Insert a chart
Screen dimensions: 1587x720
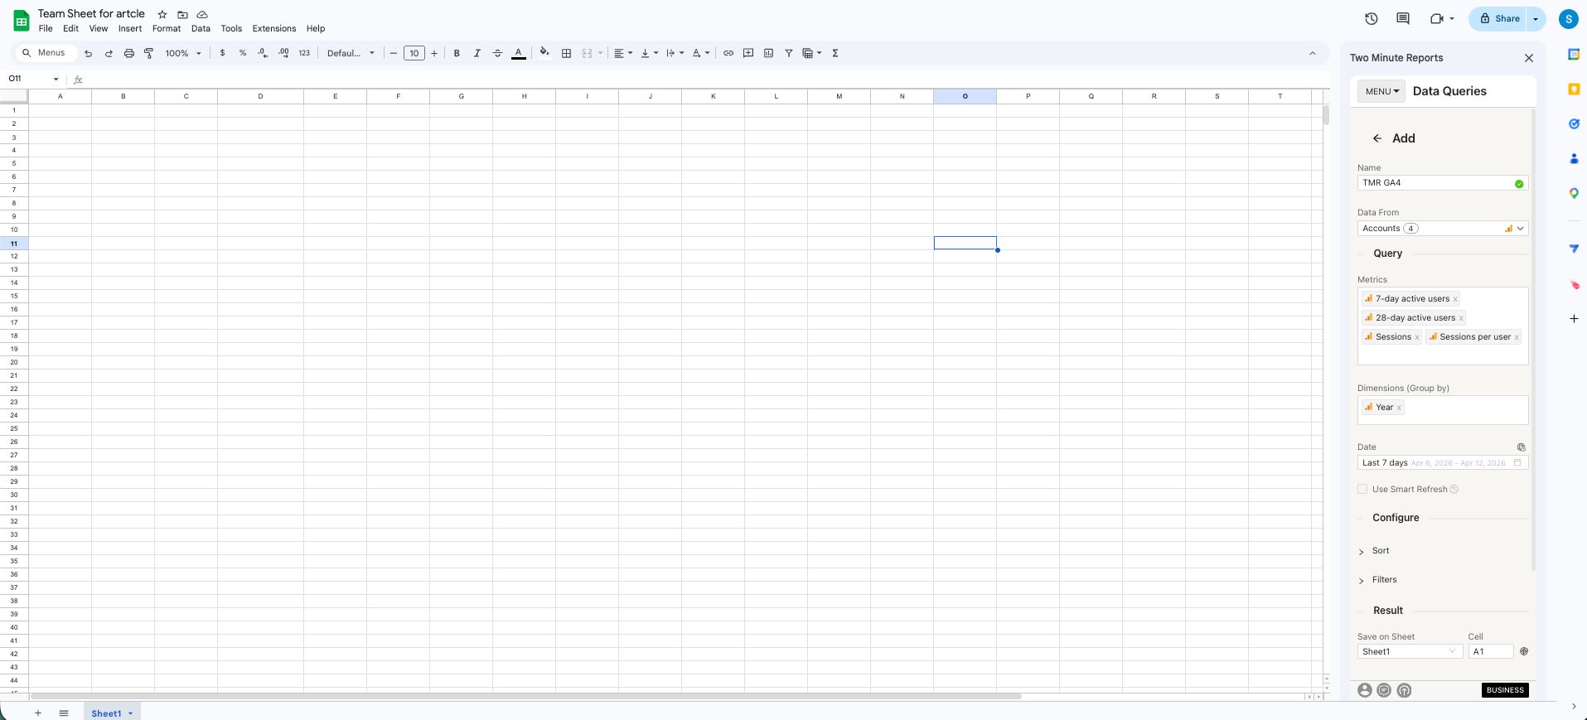click(x=768, y=53)
